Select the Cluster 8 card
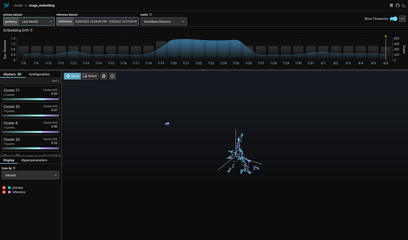This screenshot has height=240, width=408. coord(30,126)
